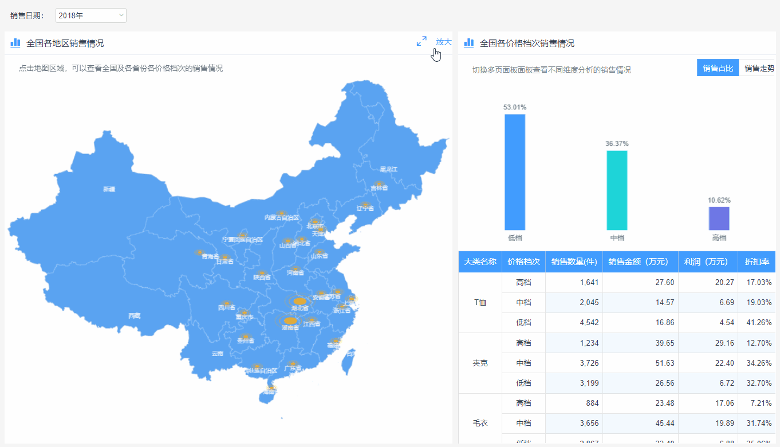Click the 低档 blue bar in chart
780x447 pixels.
(515, 172)
